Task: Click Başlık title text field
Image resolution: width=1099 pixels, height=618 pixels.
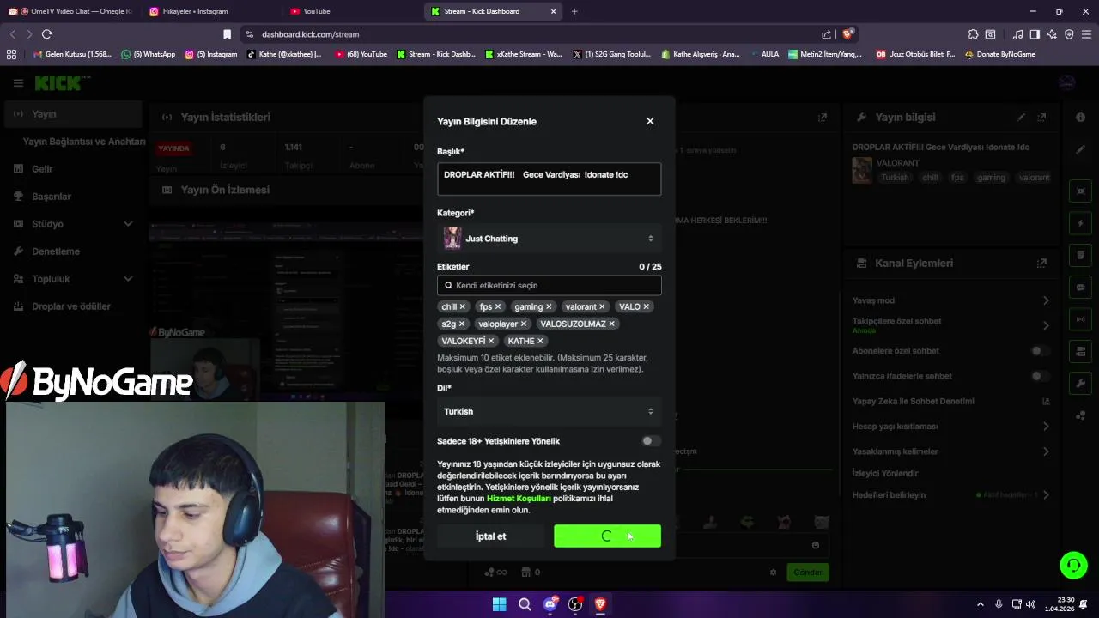Action: tap(549, 179)
